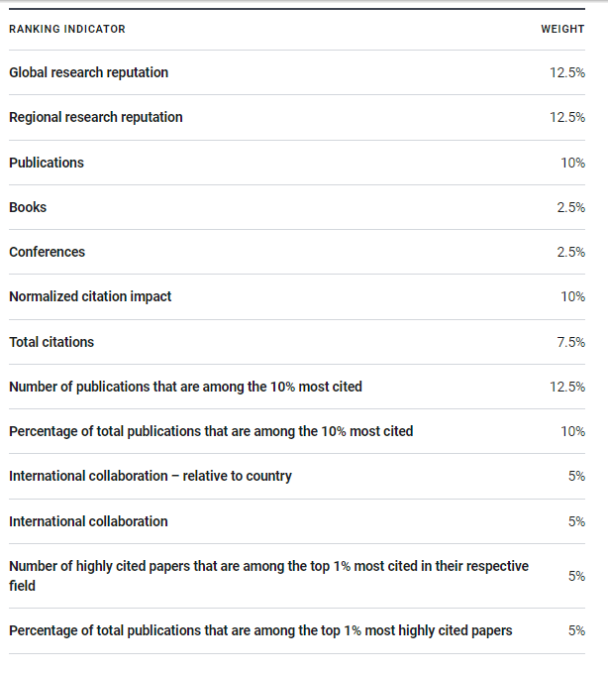Click the 2.5% weight in the Conferences row

[570, 252]
